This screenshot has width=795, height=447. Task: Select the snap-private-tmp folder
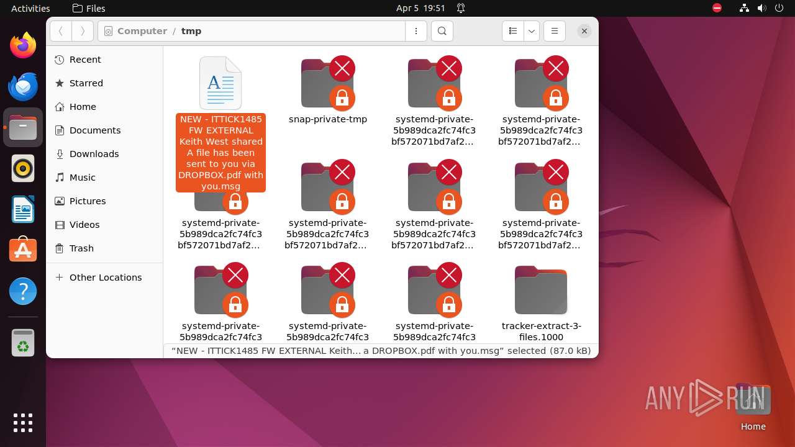tap(327, 83)
